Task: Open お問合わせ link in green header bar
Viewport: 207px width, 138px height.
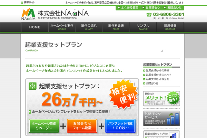Action: point(173,8)
